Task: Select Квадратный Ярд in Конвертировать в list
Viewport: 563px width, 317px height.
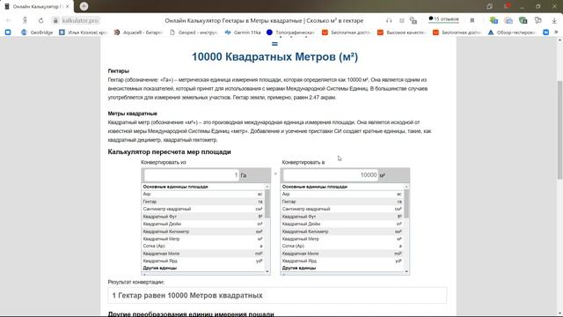Action: click(342, 261)
